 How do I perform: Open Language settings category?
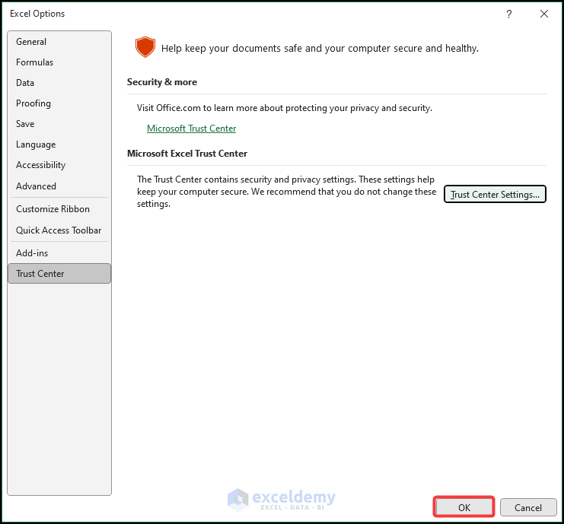pyautogui.click(x=59, y=144)
